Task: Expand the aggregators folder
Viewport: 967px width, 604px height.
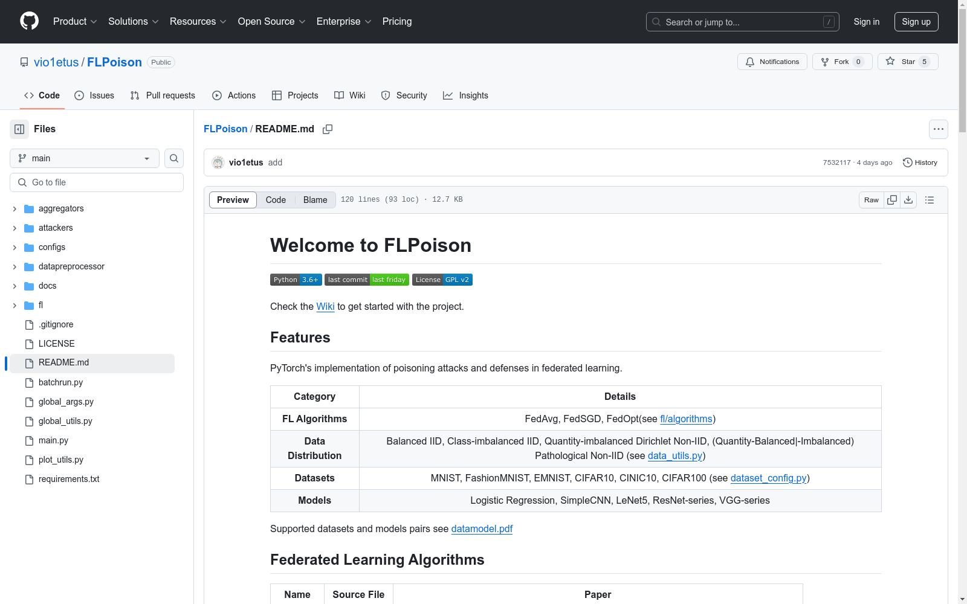Action: (x=15, y=209)
